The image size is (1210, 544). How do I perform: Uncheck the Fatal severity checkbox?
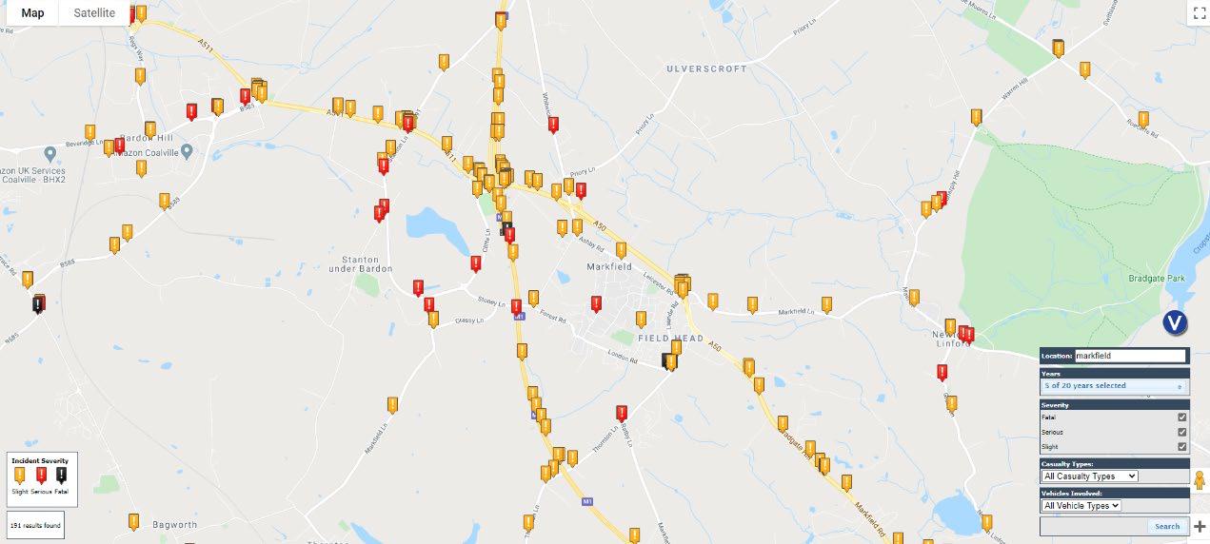pos(1182,417)
